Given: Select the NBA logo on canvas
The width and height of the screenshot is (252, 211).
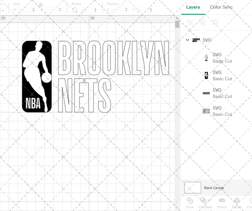Looking at the screenshot, I should pos(37,76).
